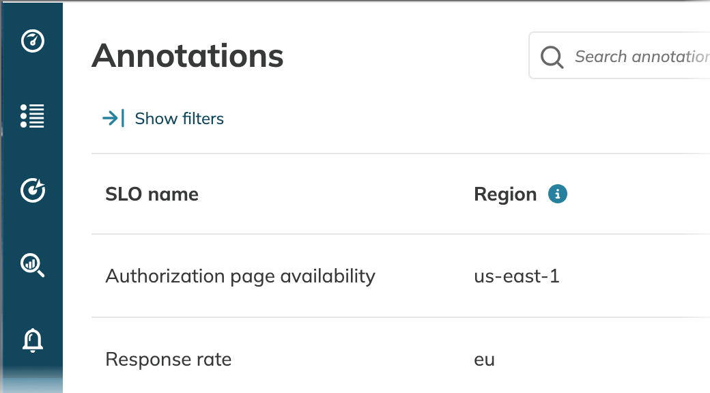Viewport: 710px width, 393px height.
Task: Open the list view sidebar icon
Action: click(x=33, y=116)
